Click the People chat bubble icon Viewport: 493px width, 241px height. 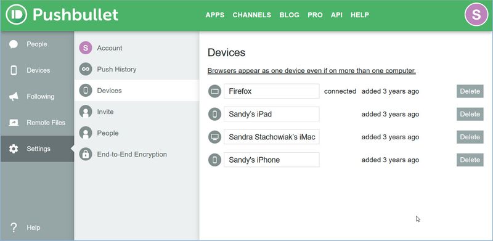click(14, 44)
